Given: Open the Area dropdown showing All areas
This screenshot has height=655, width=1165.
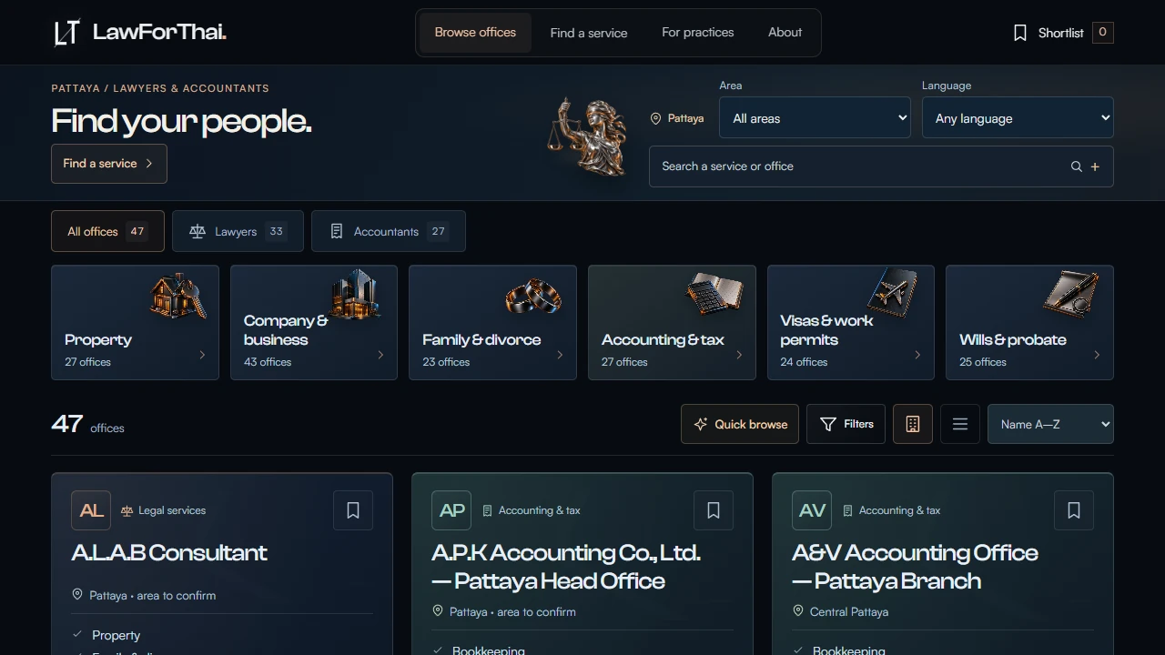Looking at the screenshot, I should [x=815, y=118].
